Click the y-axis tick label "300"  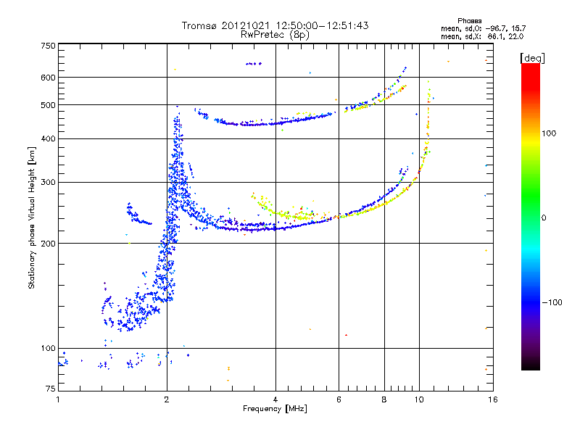[48, 182]
